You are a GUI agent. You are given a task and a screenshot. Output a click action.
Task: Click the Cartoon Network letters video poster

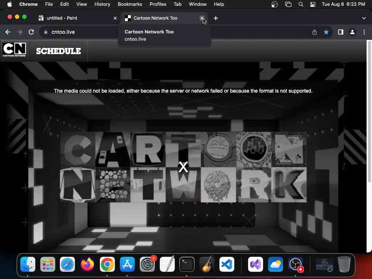coord(183,167)
